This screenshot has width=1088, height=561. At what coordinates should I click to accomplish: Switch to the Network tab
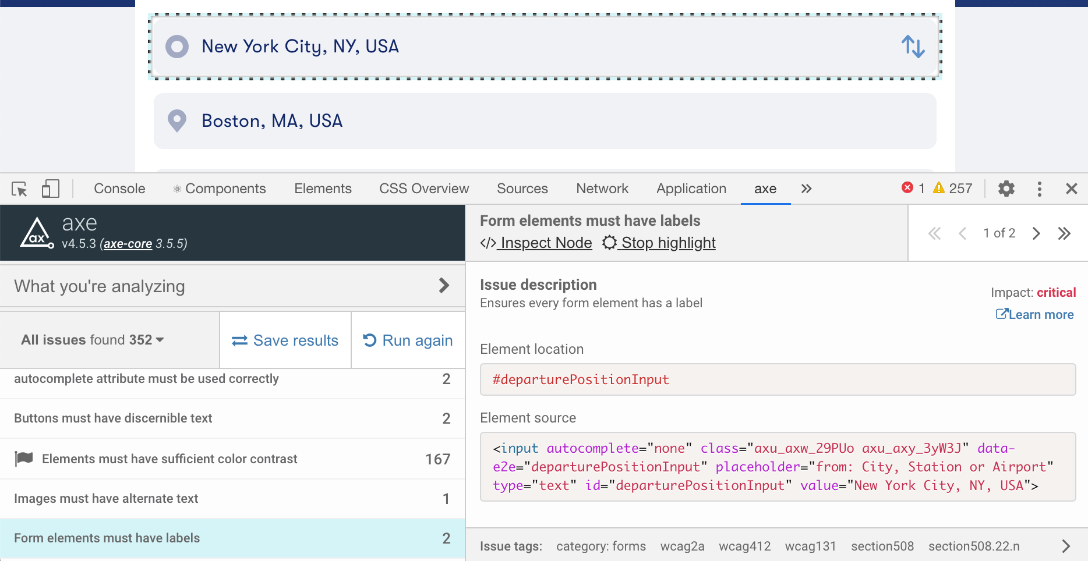click(602, 189)
